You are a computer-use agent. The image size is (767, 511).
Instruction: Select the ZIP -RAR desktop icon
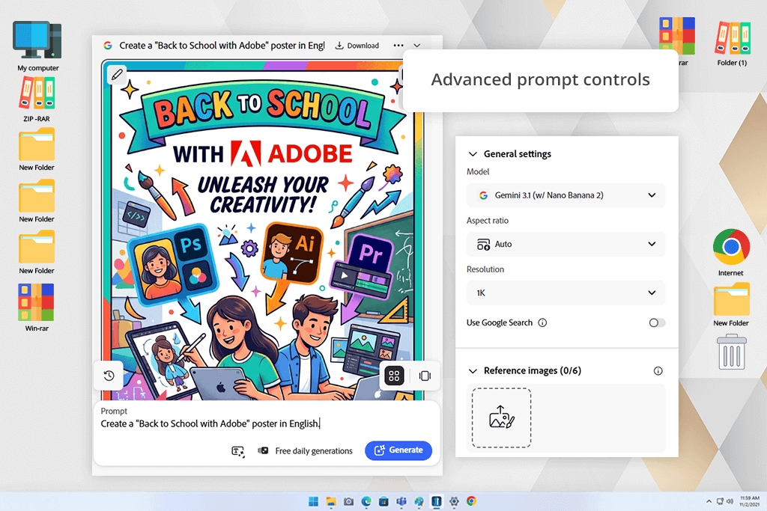[x=37, y=100]
